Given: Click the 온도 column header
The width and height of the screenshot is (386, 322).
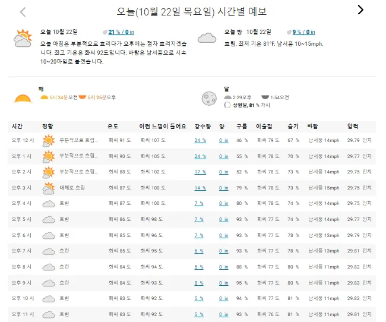Looking at the screenshot, I should click(113, 127).
